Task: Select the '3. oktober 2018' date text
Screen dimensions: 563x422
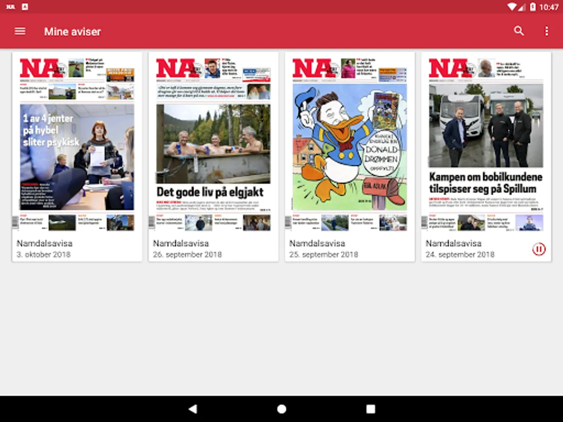Action: tap(44, 255)
